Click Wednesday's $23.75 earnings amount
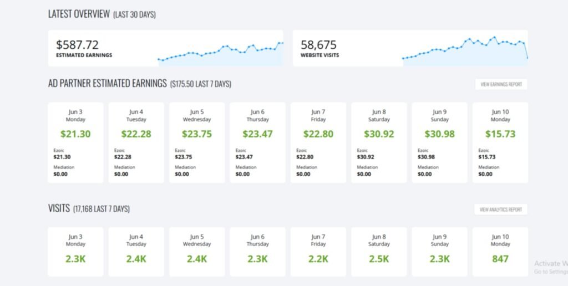568x286 pixels. tap(197, 134)
